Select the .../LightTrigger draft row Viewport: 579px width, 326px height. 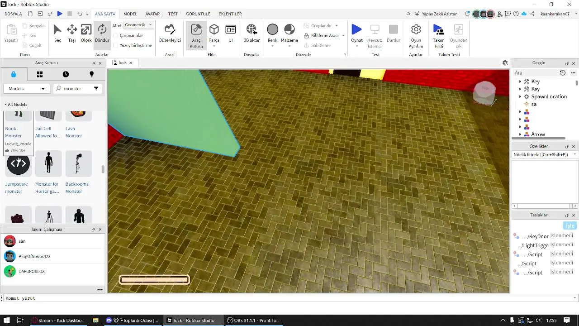point(544,245)
